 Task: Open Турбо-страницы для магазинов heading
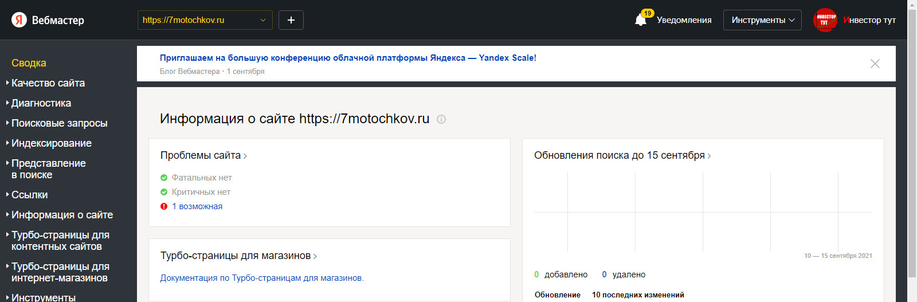(238, 256)
